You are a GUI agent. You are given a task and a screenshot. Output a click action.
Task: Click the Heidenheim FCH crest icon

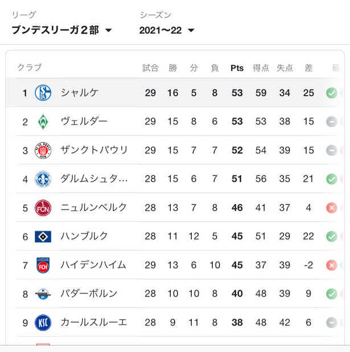click(x=43, y=265)
